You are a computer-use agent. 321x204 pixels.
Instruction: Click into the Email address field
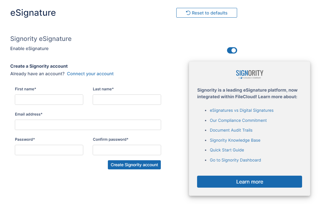pos(88,125)
